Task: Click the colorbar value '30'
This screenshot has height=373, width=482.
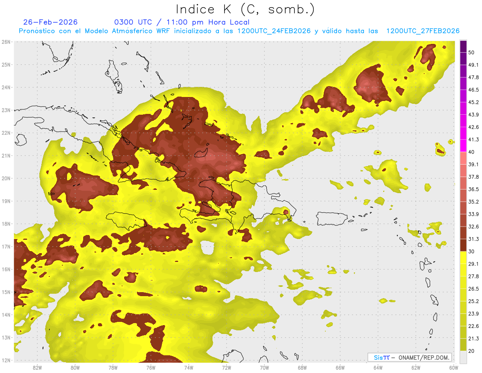Action: point(471,251)
